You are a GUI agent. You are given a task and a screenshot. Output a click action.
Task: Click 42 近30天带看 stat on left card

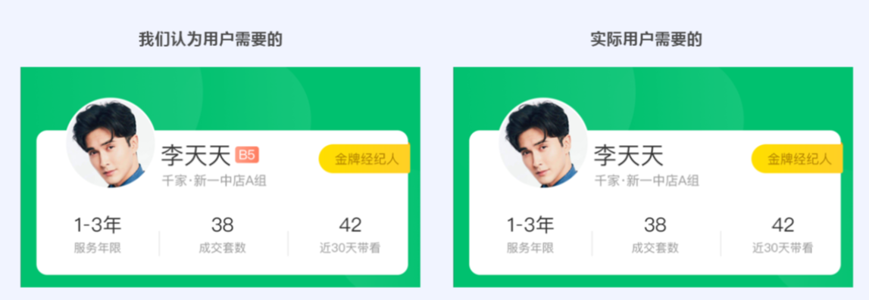[x=350, y=235]
